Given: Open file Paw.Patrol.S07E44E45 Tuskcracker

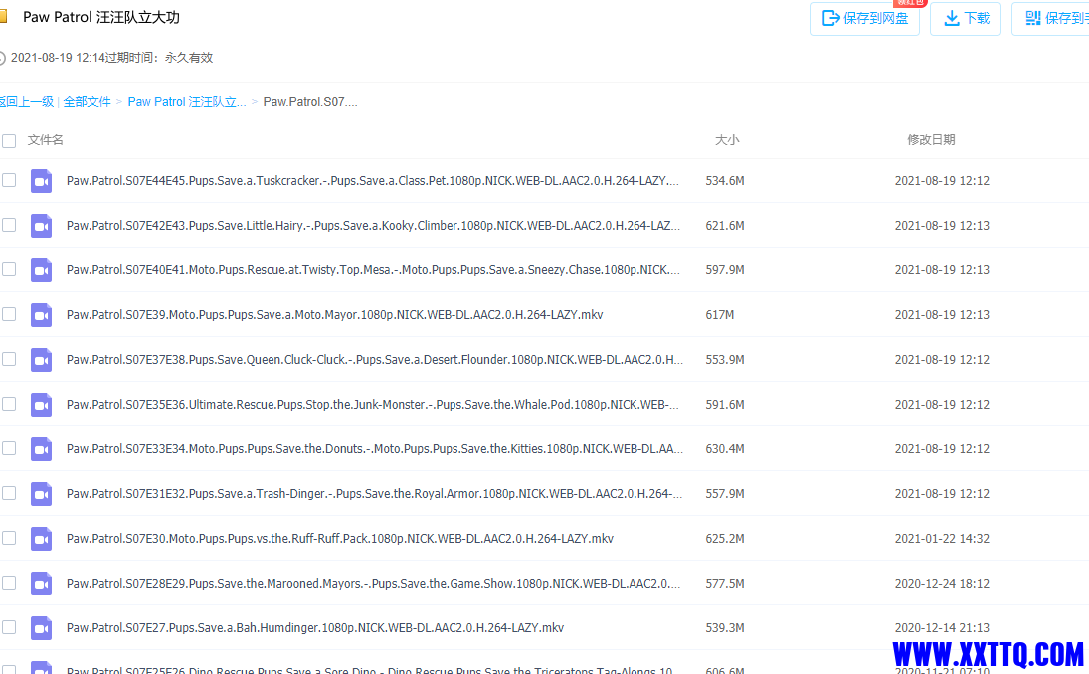Looking at the screenshot, I should 373,181.
